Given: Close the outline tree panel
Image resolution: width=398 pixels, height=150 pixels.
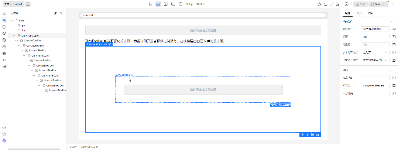Looking at the screenshot, I should coord(61,13).
